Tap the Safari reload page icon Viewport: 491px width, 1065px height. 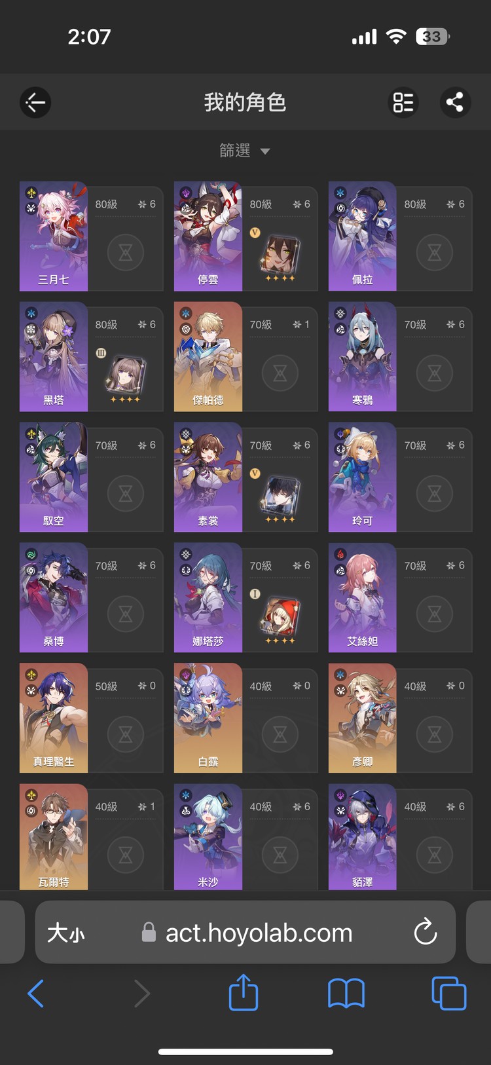pyautogui.click(x=426, y=932)
